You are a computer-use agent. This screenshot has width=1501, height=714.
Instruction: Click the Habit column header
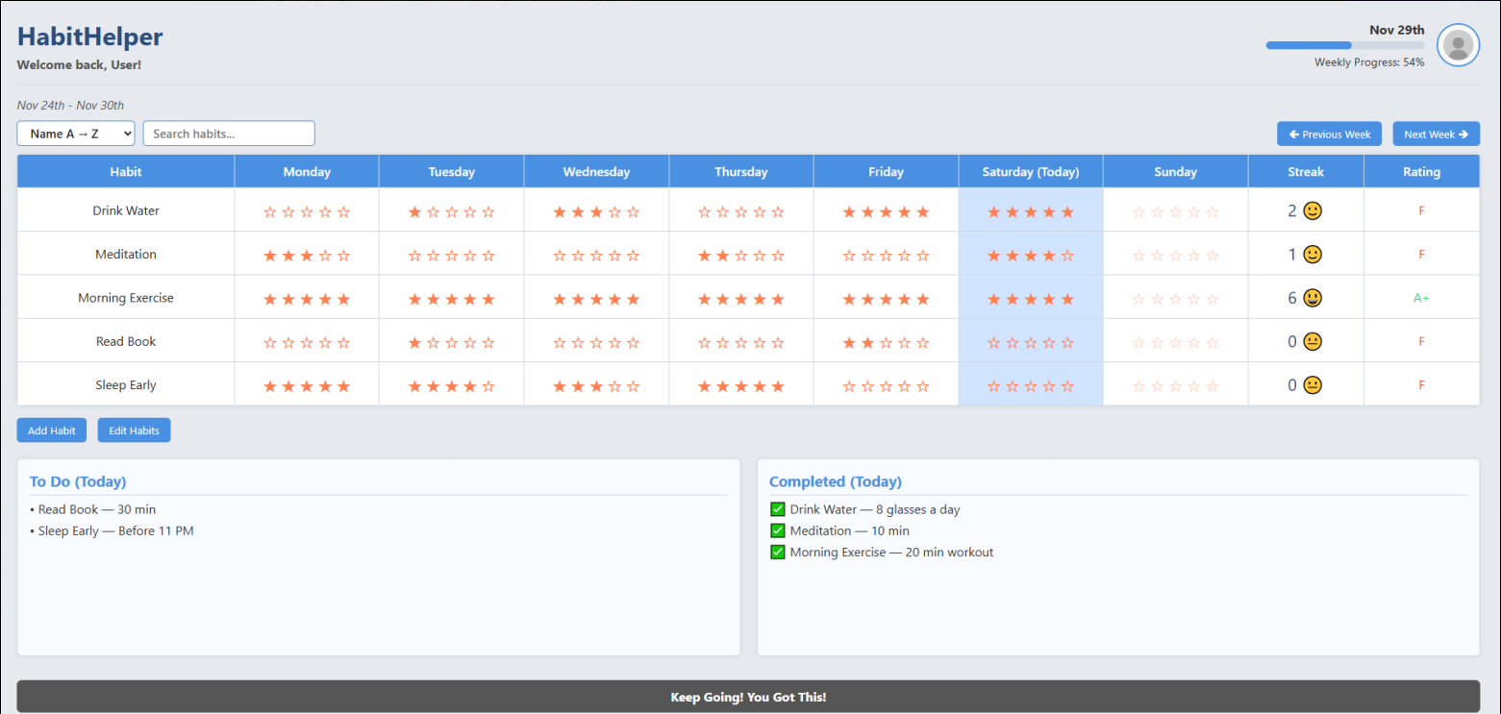(x=126, y=172)
